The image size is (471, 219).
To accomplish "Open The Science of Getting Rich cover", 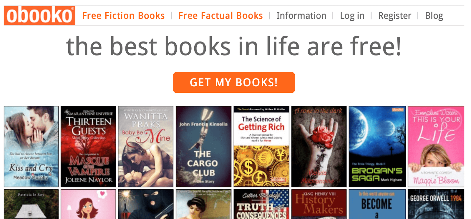I will pos(261,147).
